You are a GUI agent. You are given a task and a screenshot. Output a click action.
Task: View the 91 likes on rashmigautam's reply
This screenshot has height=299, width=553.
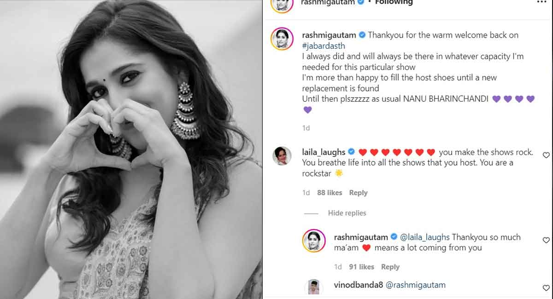[361, 267]
